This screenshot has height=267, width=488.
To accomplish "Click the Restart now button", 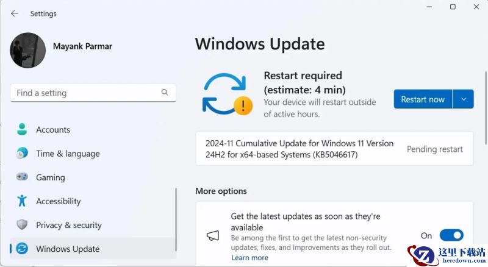I will [423, 99].
